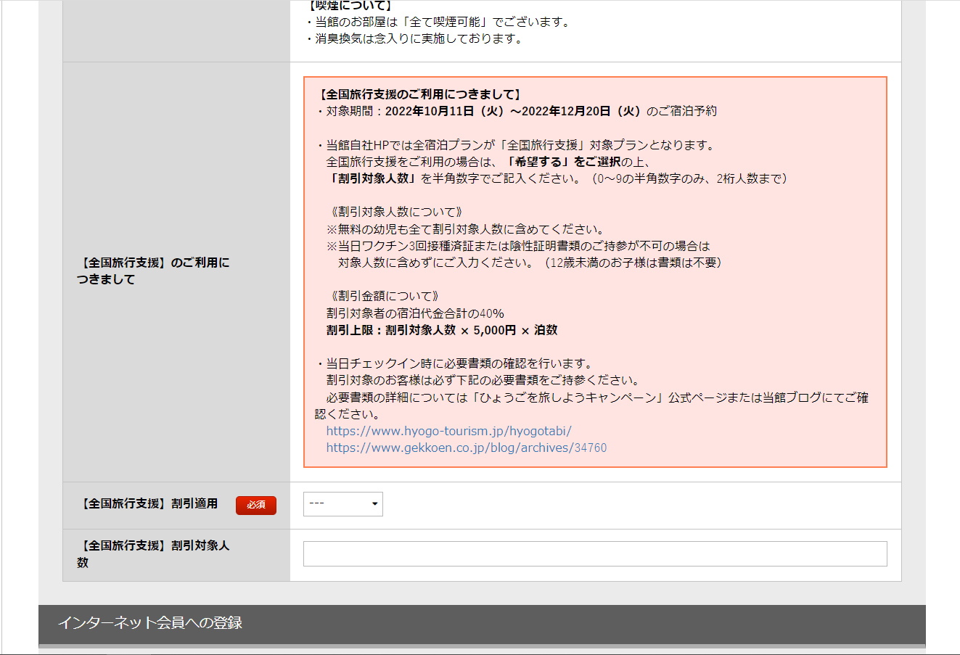
Task: Click the 割引対象人数 text input field
Action: click(594, 553)
